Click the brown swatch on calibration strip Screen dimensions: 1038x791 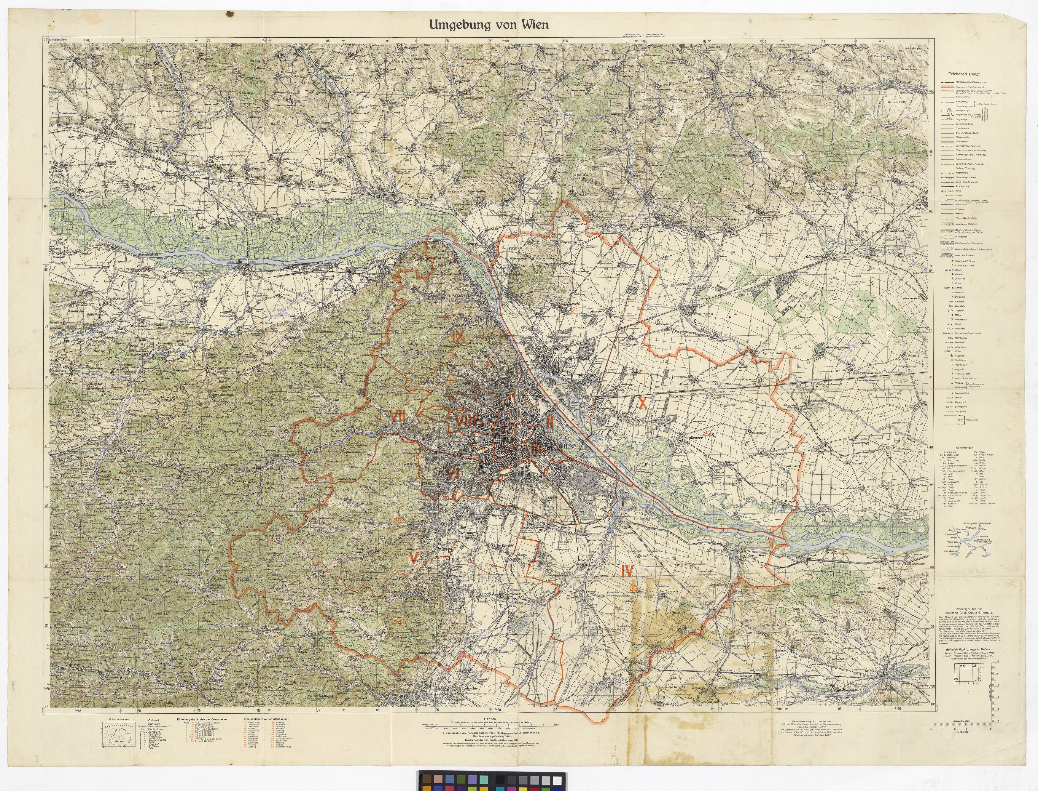[427, 779]
